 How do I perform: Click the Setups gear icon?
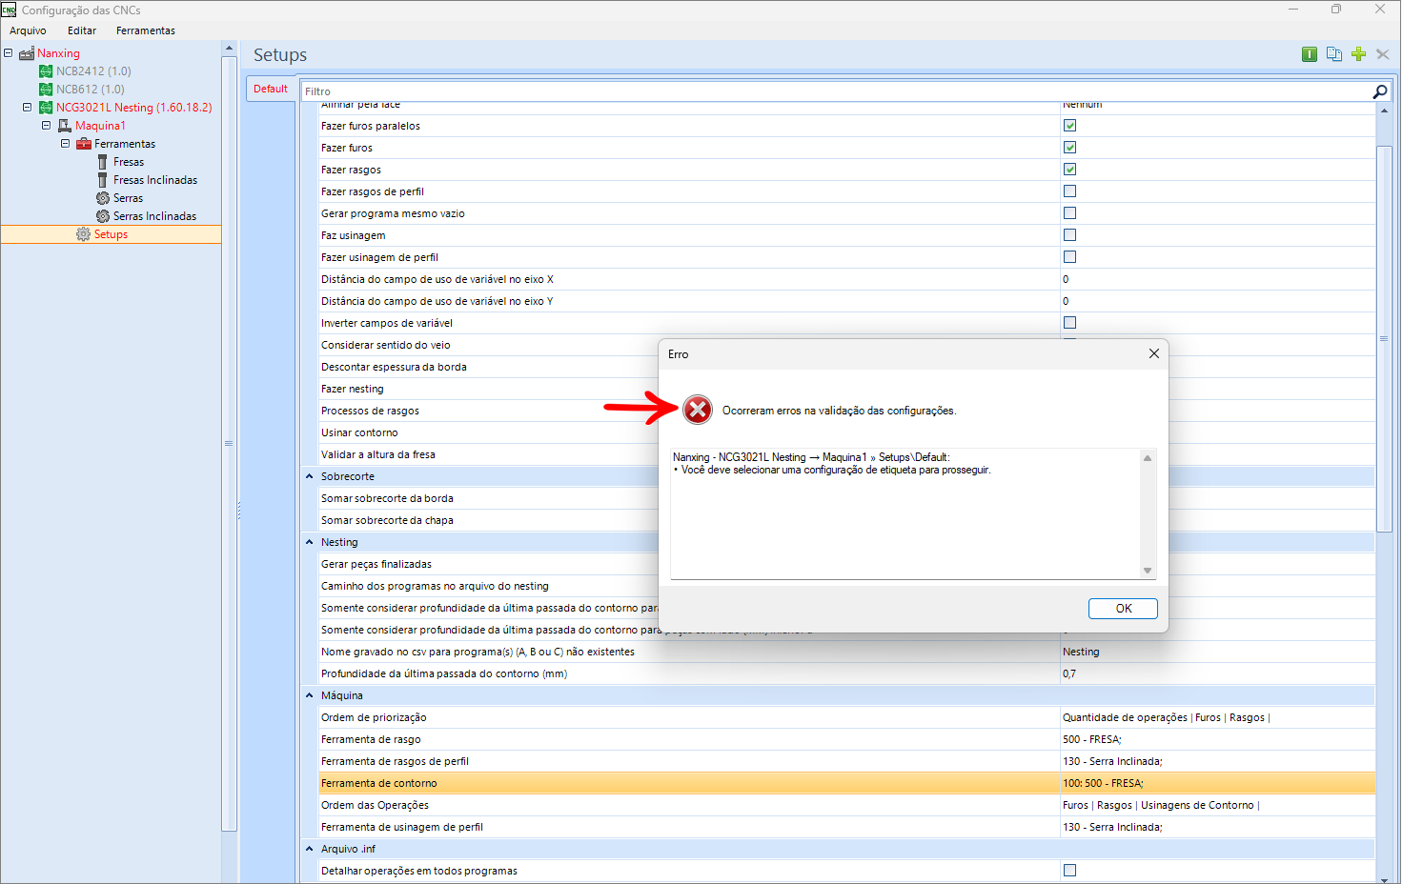coord(84,234)
